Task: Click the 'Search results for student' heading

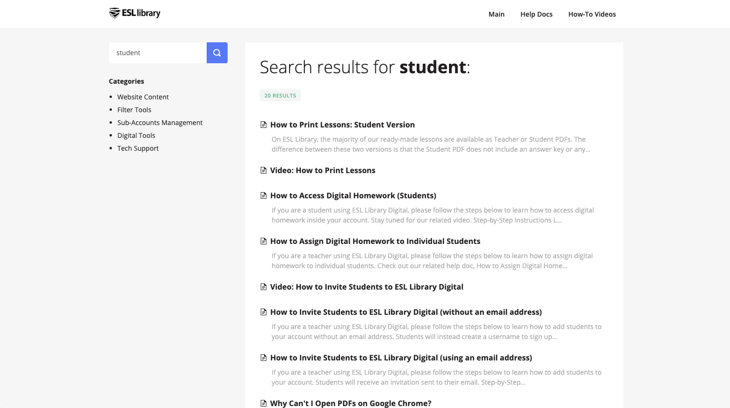Action: [365, 67]
